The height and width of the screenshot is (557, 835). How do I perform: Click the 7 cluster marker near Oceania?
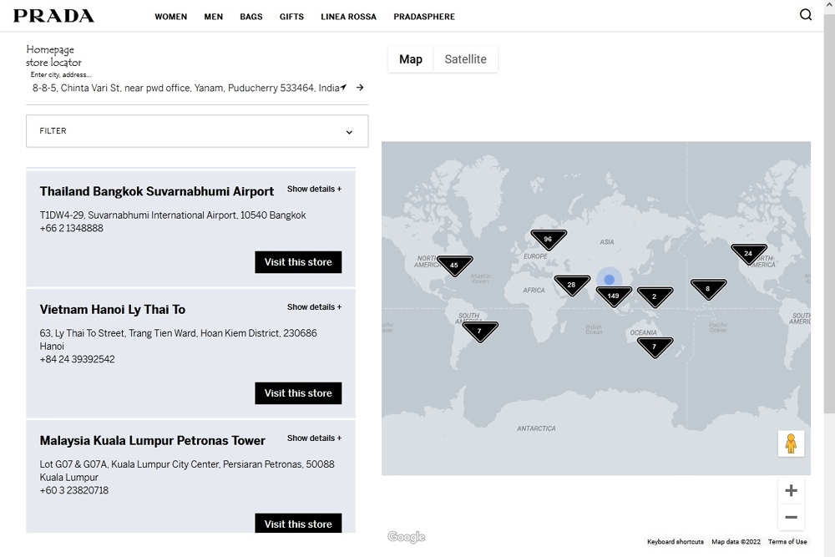click(x=655, y=347)
